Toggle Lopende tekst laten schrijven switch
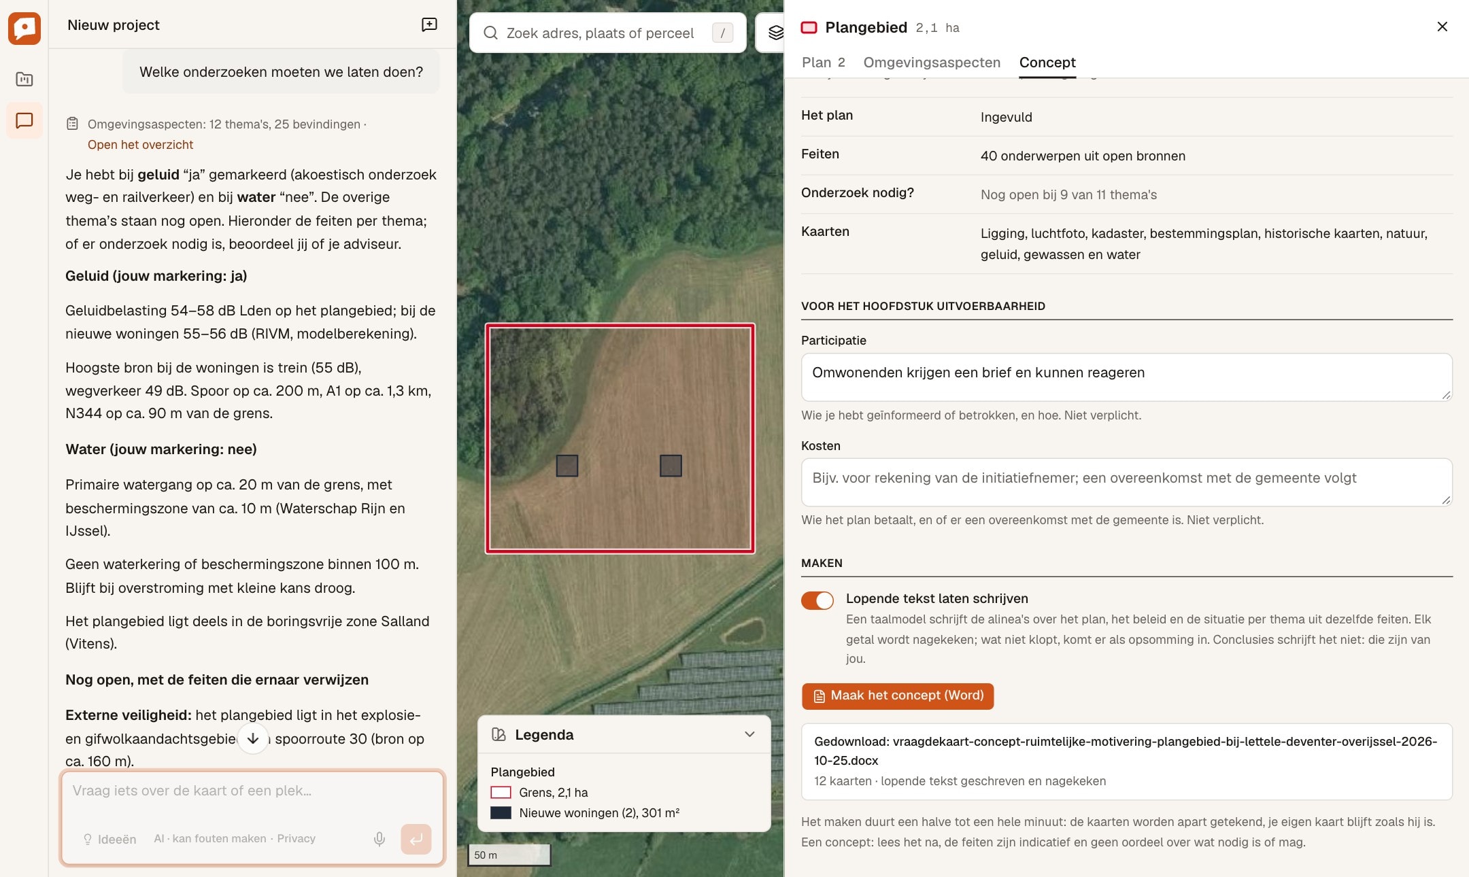This screenshot has height=877, width=1469. click(817, 600)
